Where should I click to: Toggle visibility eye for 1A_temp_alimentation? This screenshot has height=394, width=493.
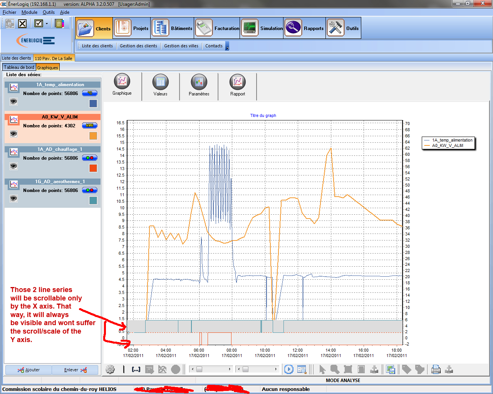click(x=14, y=102)
